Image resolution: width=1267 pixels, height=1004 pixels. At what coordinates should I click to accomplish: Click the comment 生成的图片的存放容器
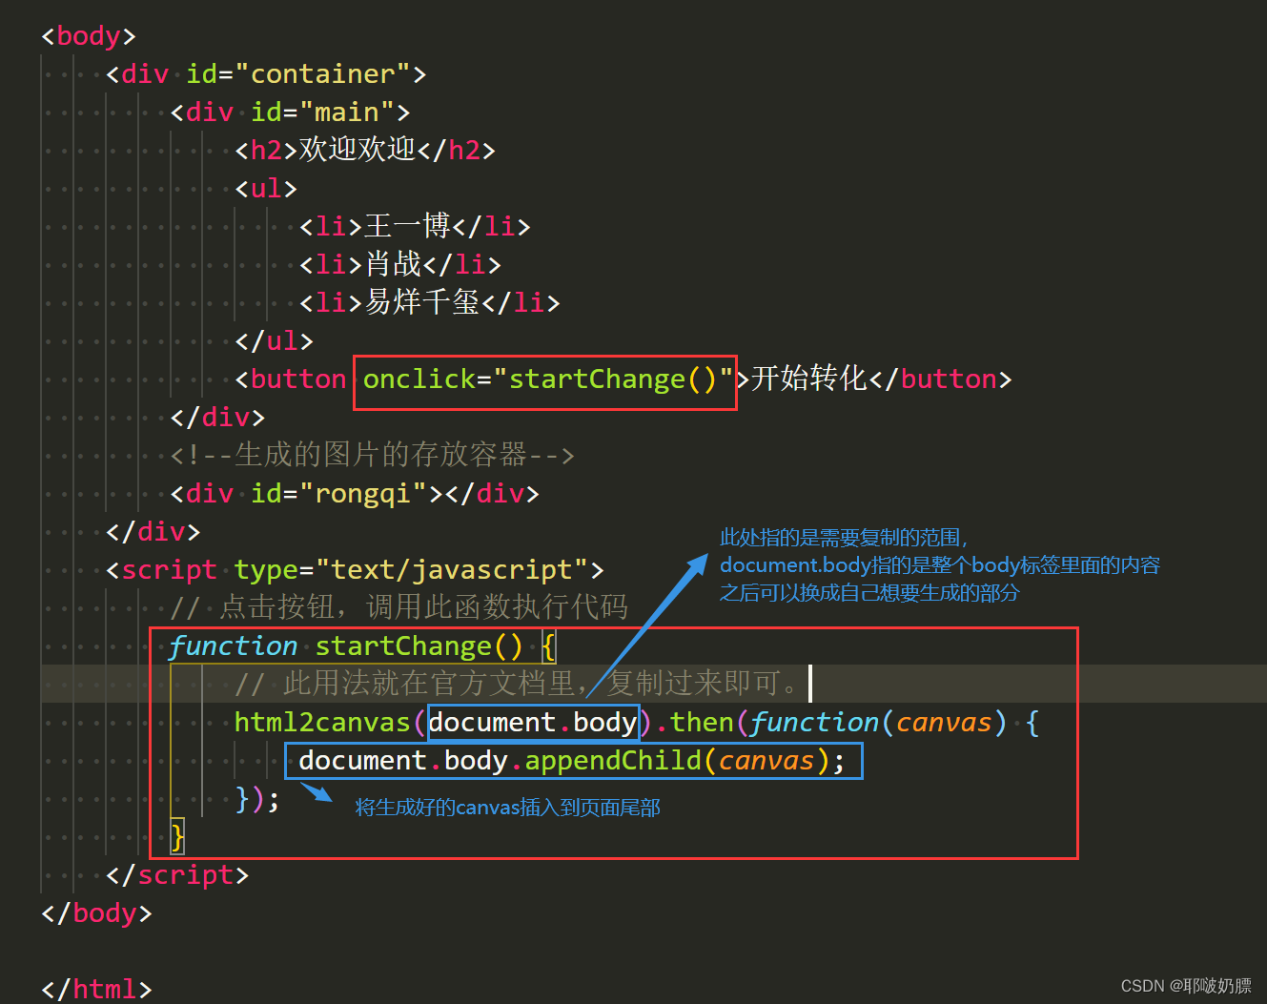(x=373, y=455)
